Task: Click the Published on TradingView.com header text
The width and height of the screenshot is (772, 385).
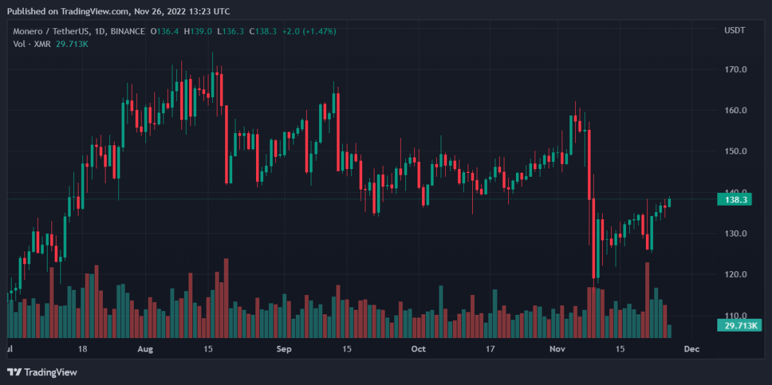Action: click(118, 12)
